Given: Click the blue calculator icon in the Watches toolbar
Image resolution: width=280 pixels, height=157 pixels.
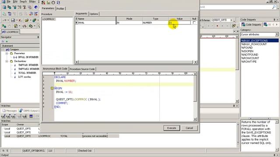Looking at the screenshot, I should coord(31,116).
